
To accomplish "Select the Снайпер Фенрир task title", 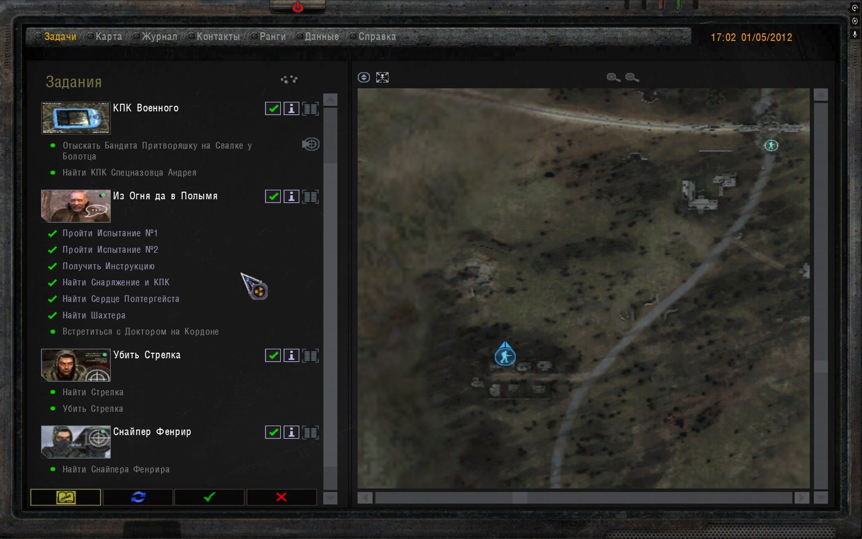I will coord(152,431).
